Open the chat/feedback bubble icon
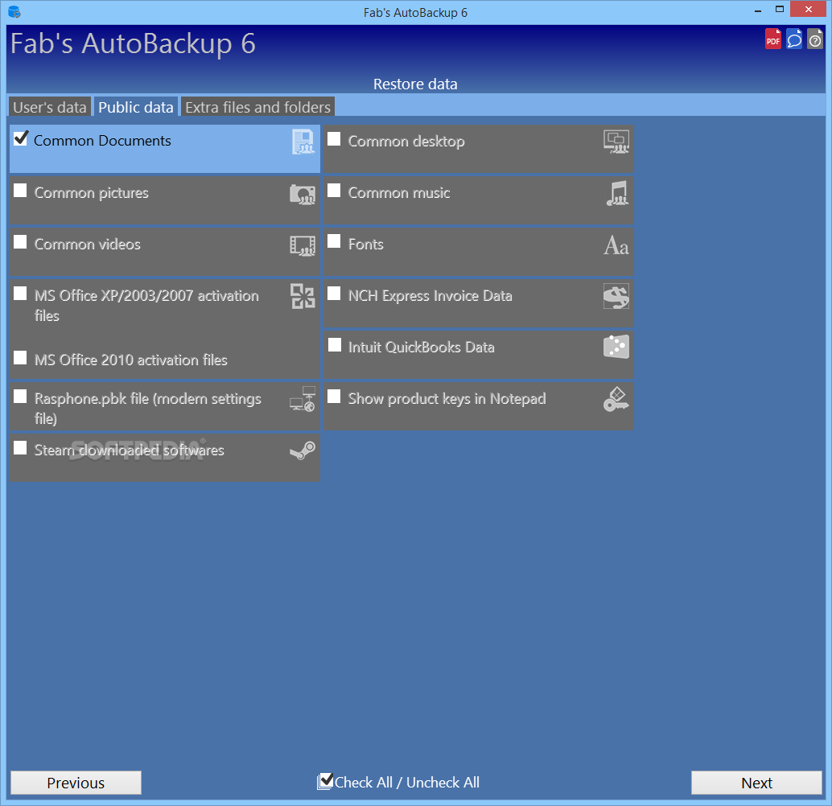Screen dimensions: 832x806 tap(794, 39)
